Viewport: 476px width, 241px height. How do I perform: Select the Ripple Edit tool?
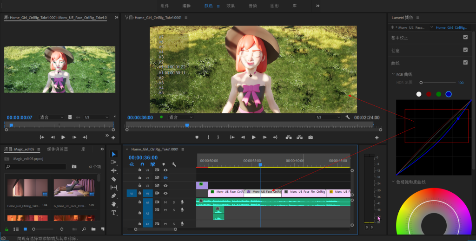pos(113,170)
